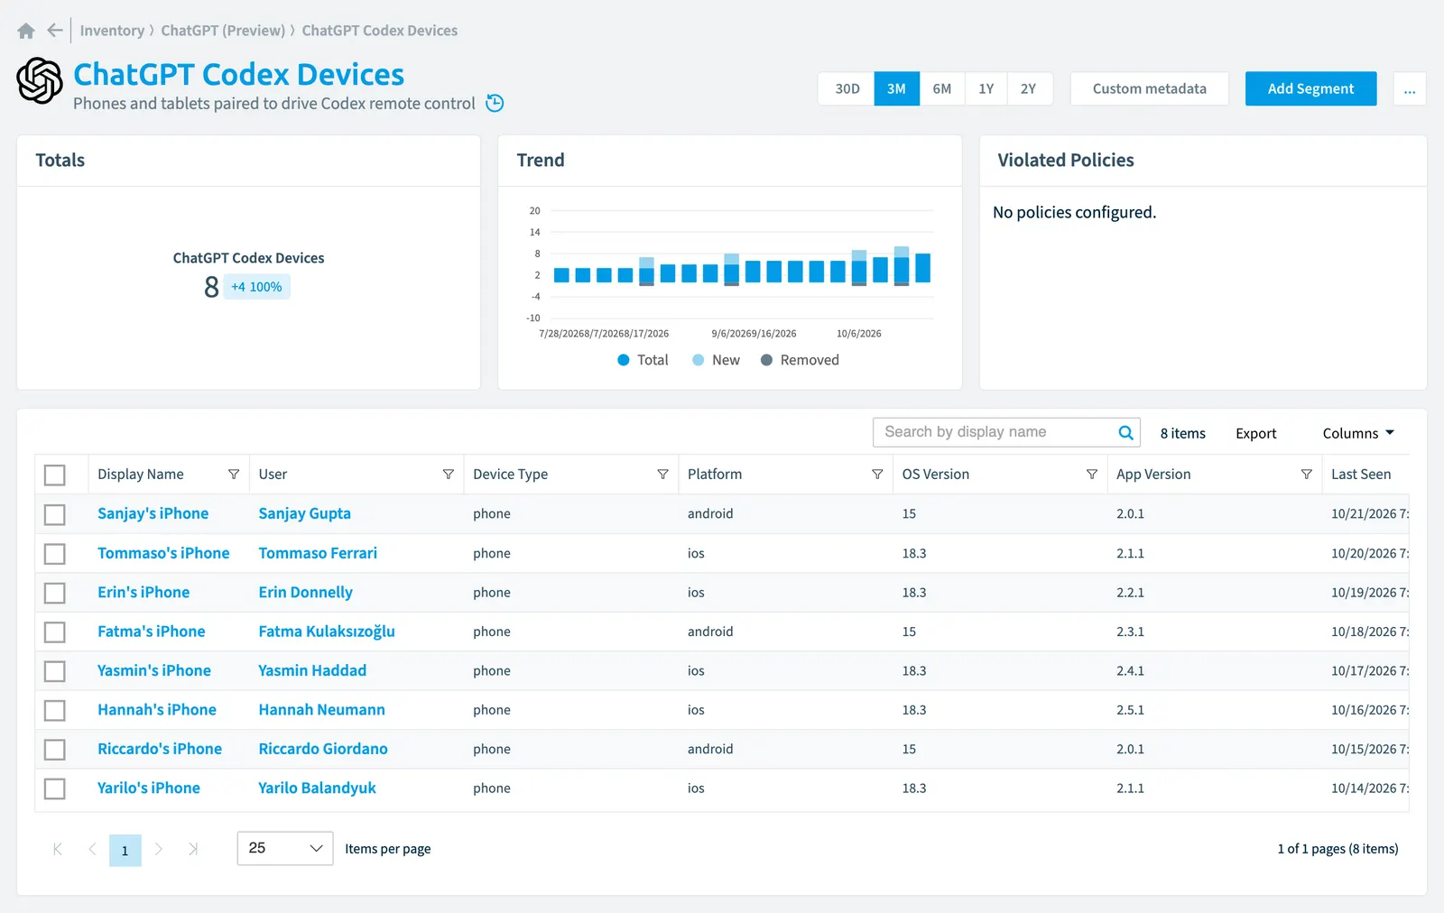This screenshot has width=1444, height=913.
Task: Click page number 1 in pagination
Action: pos(125,850)
